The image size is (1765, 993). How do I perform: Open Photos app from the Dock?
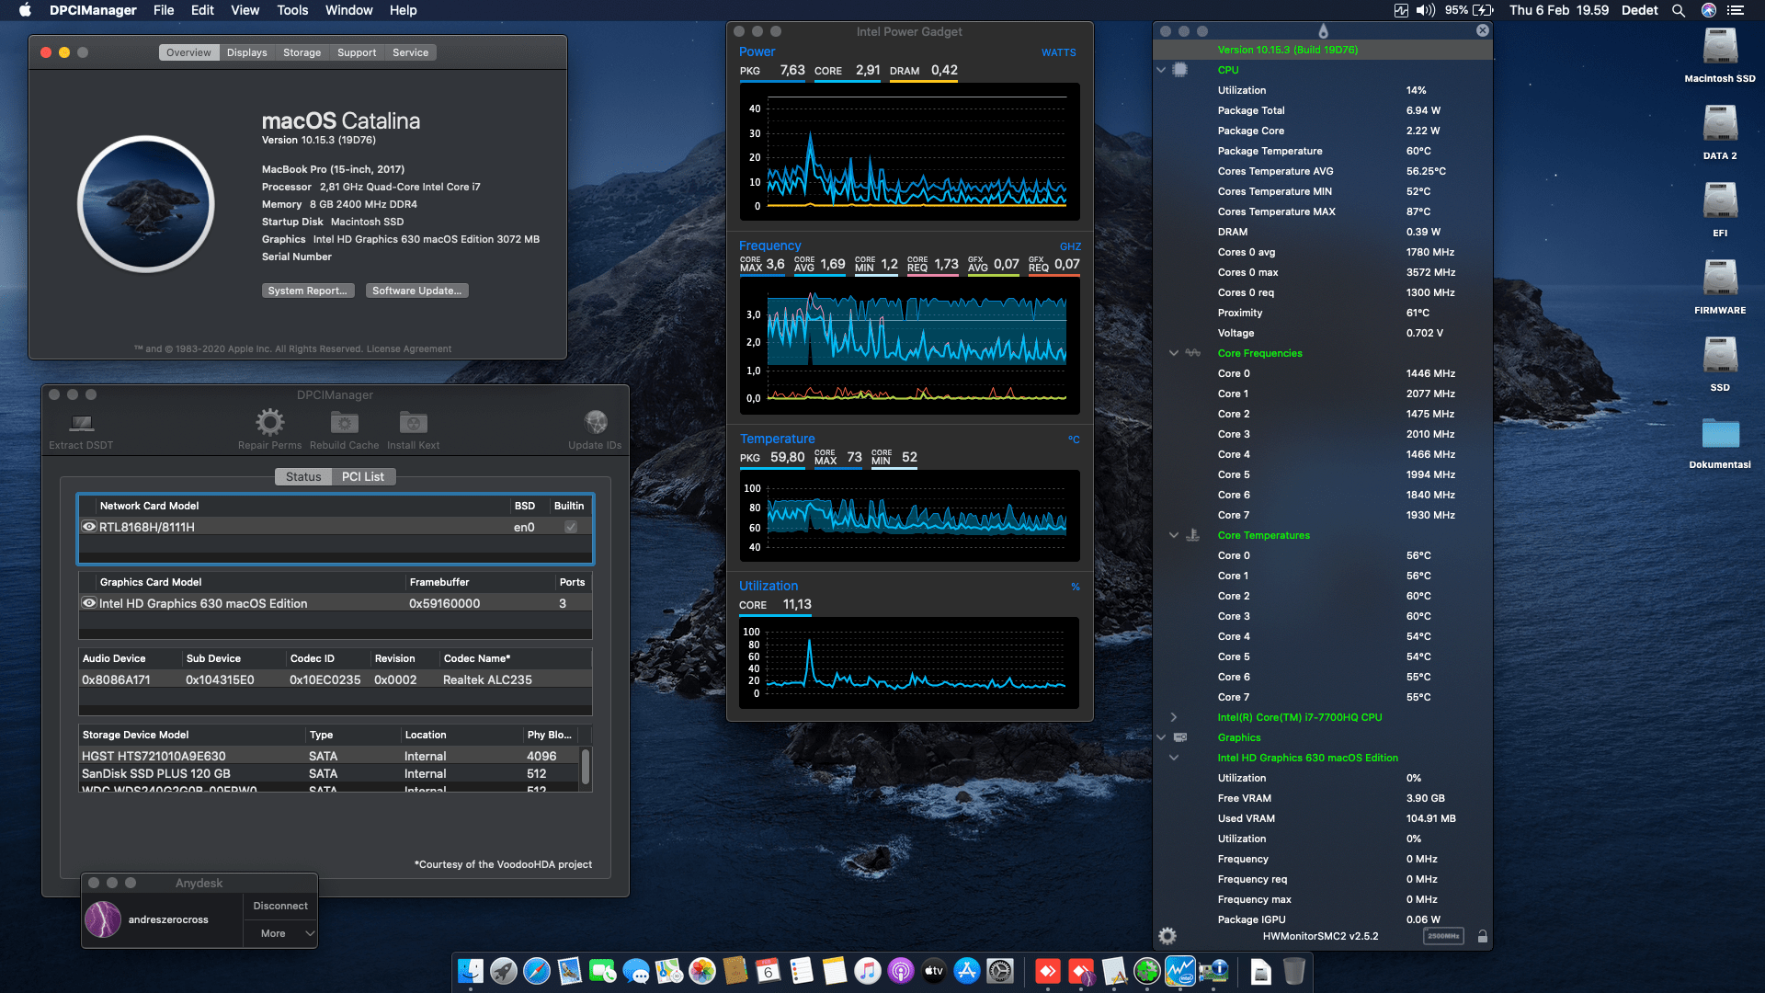click(x=702, y=971)
